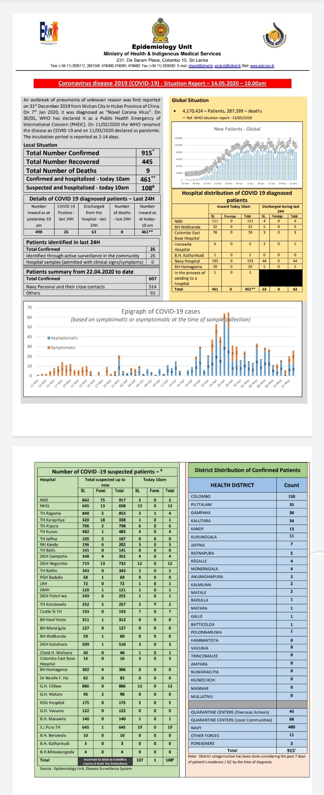Select the KALUTARA district row
Image resolution: width=324 pixels, height=795 pixels.
(247, 521)
